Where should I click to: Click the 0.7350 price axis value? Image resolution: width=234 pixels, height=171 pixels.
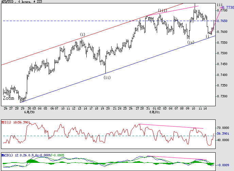(222, 85)
